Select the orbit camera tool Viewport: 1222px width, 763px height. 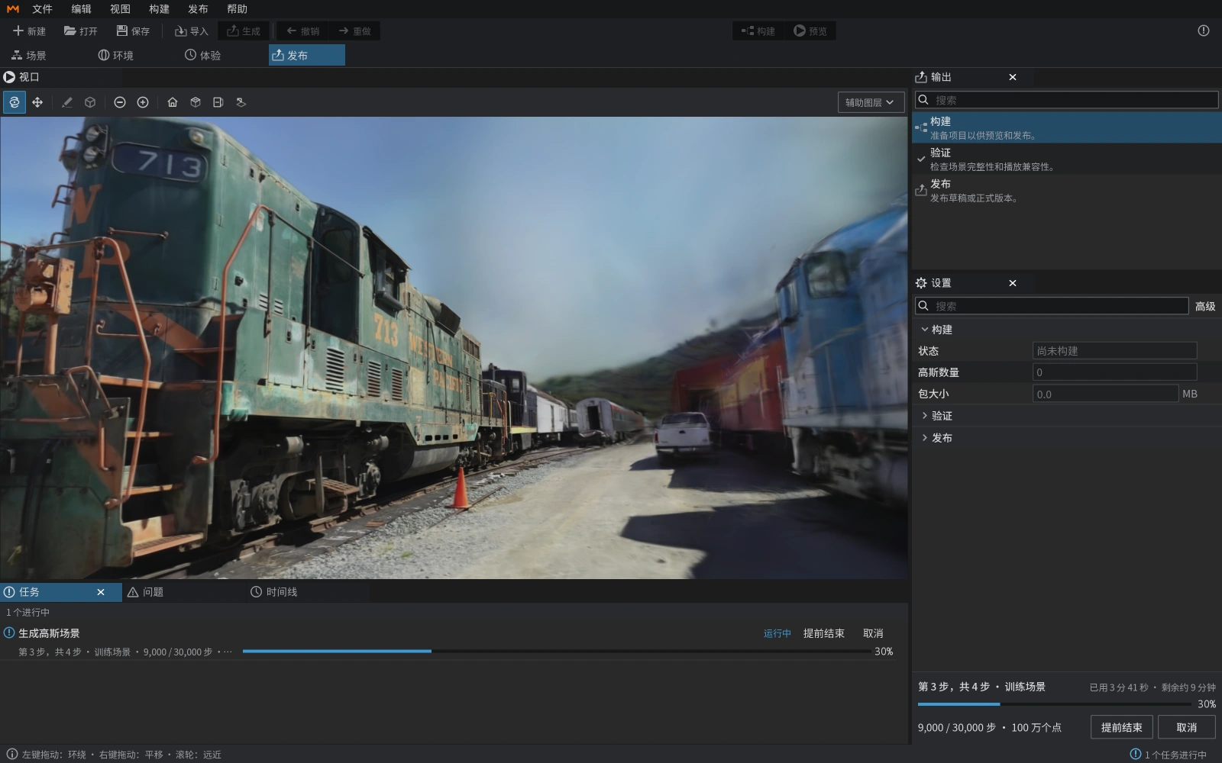click(15, 102)
